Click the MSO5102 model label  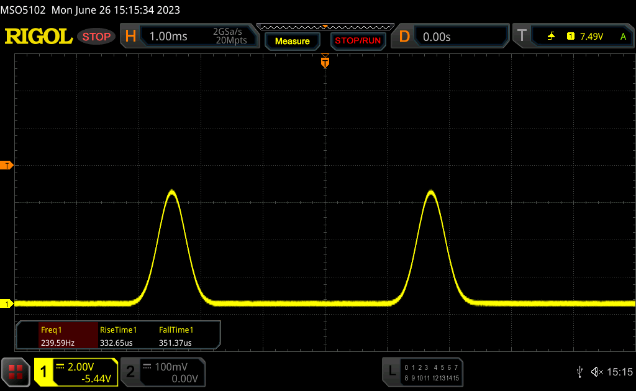23,10
